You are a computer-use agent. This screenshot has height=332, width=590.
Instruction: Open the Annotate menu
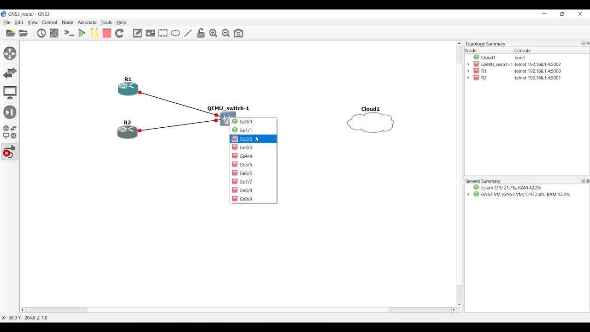(x=87, y=22)
